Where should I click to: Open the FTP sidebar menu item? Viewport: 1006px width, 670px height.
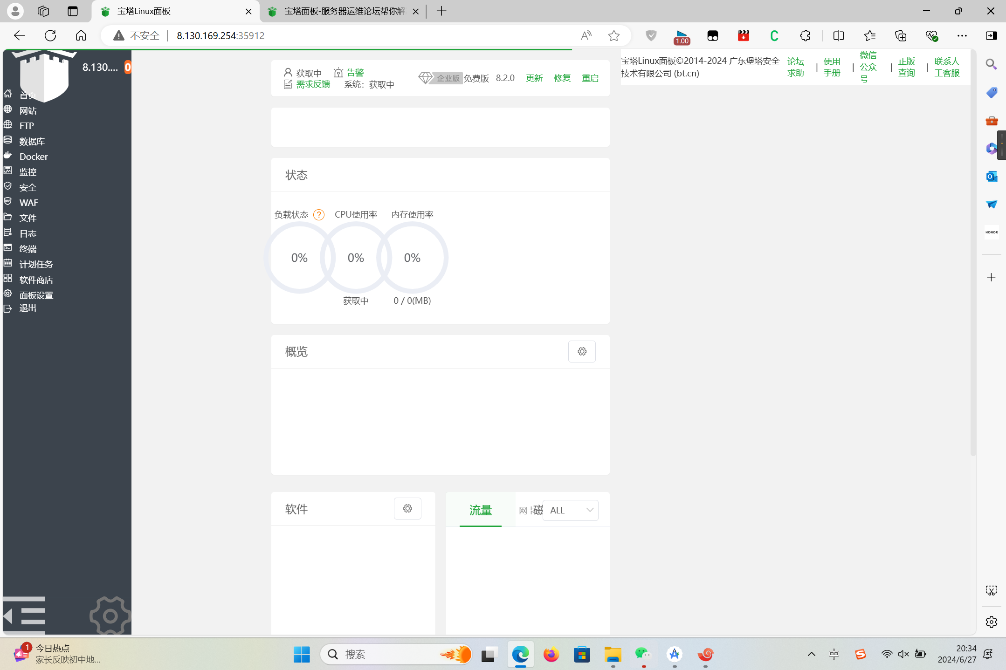pyautogui.click(x=27, y=126)
